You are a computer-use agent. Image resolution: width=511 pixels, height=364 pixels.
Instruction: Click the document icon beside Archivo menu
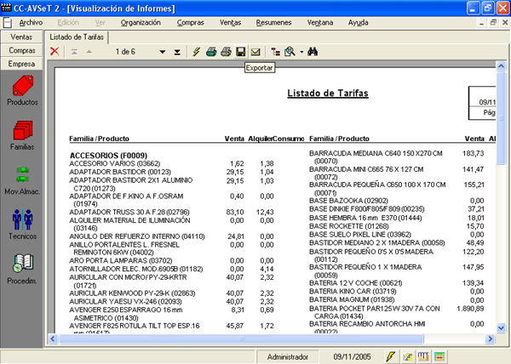pos(8,23)
